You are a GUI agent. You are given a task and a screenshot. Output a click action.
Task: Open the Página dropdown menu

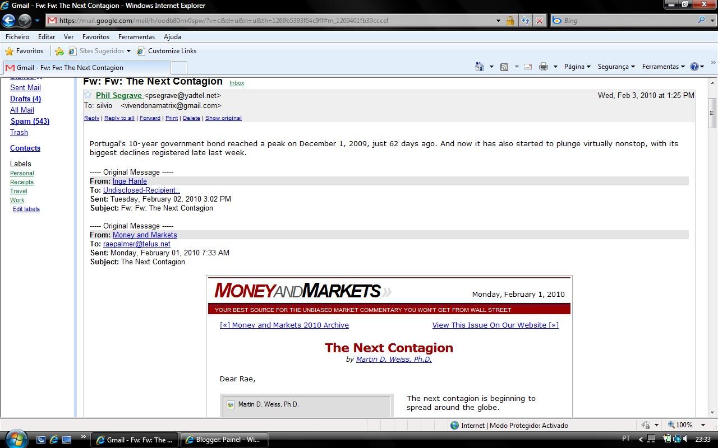coord(577,67)
